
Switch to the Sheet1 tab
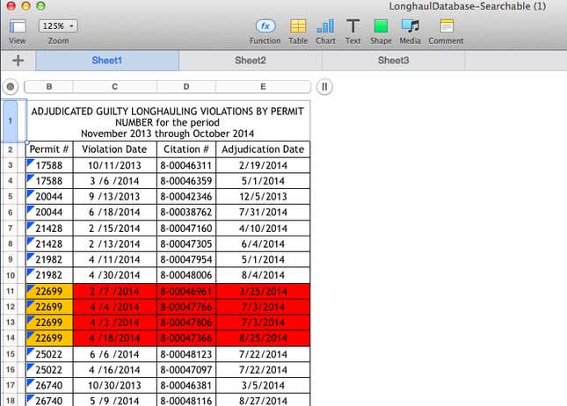107,61
